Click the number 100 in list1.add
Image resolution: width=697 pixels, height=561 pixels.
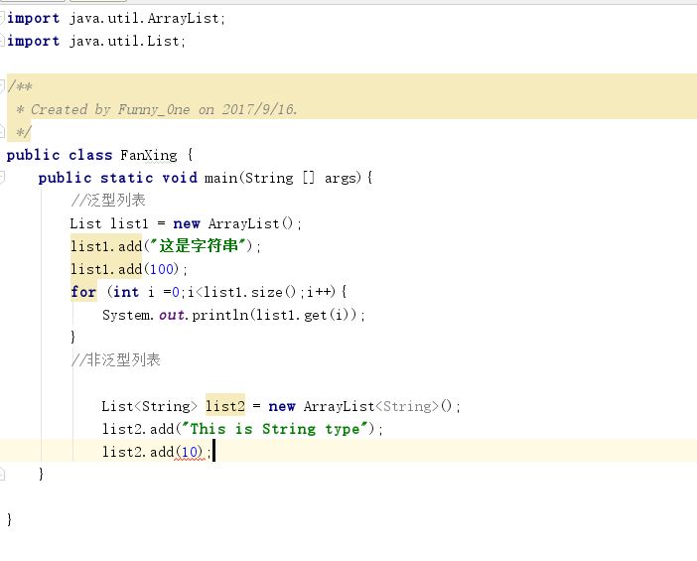pyautogui.click(x=162, y=269)
